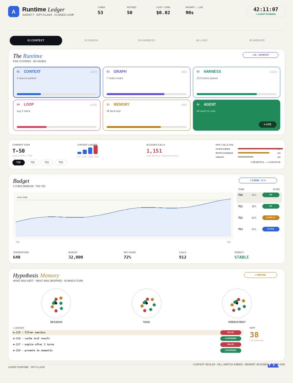The height and width of the screenshot is (383, 293).
Task: Select the TASK memory circle
Action: (146, 303)
